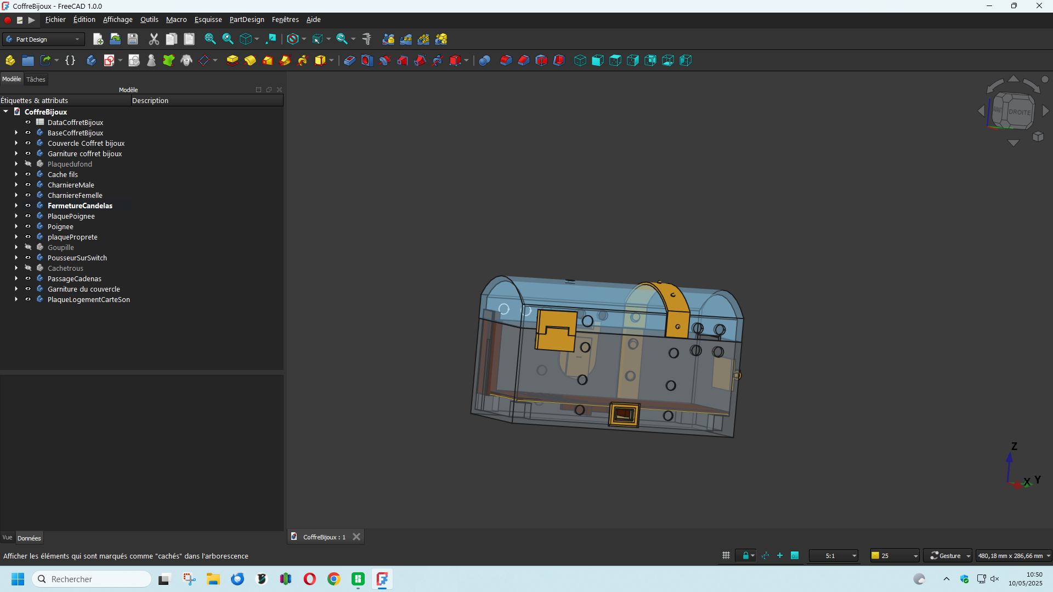The image size is (1053, 592).
Task: Open the Esquisse menu
Action: (x=208, y=19)
